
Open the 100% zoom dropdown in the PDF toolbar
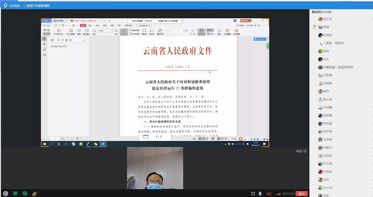[x=103, y=31]
